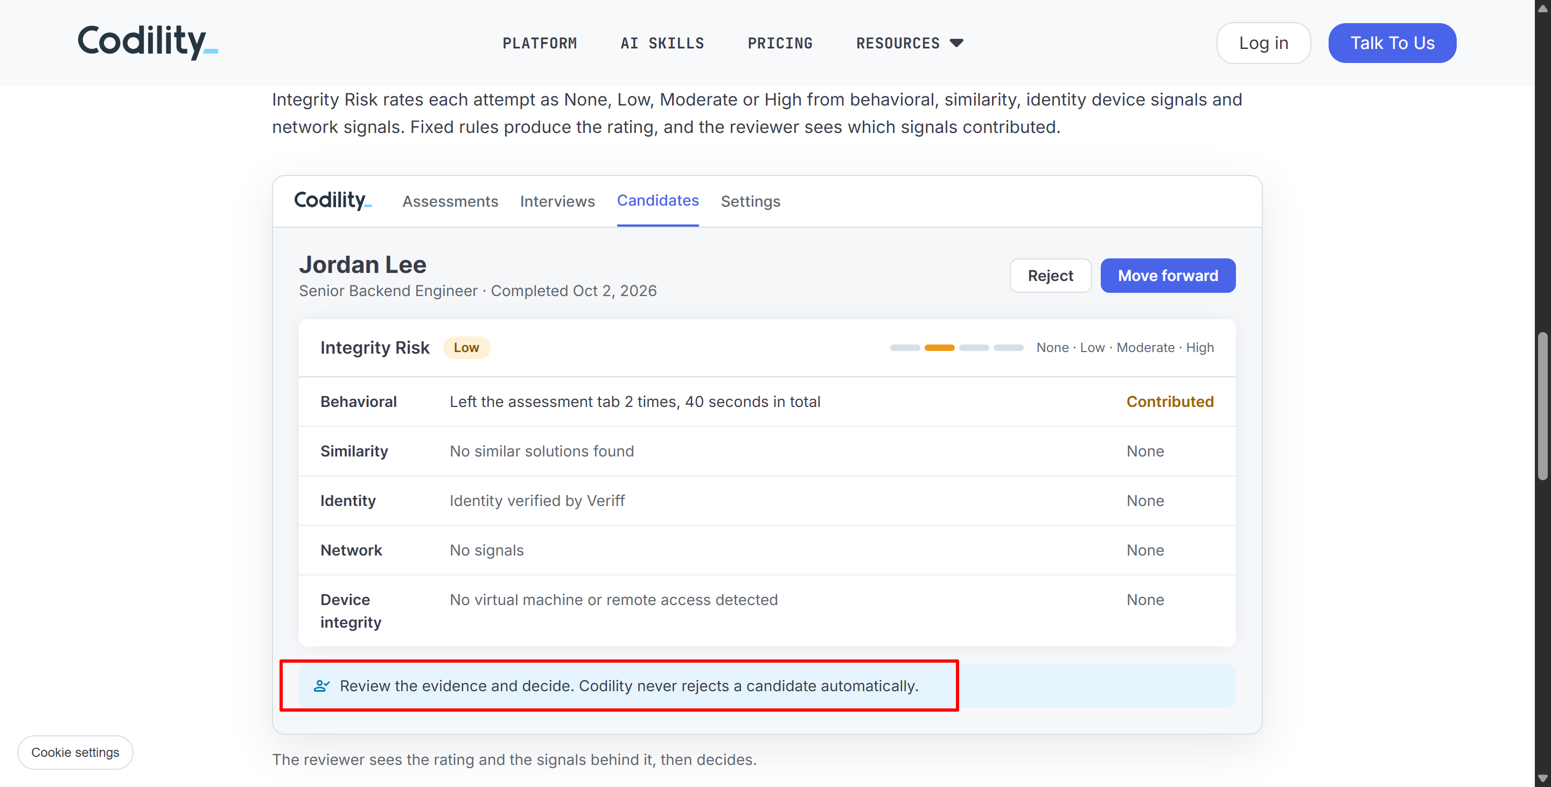The width and height of the screenshot is (1551, 787).
Task: Go to the PRICING page
Action: (x=780, y=43)
